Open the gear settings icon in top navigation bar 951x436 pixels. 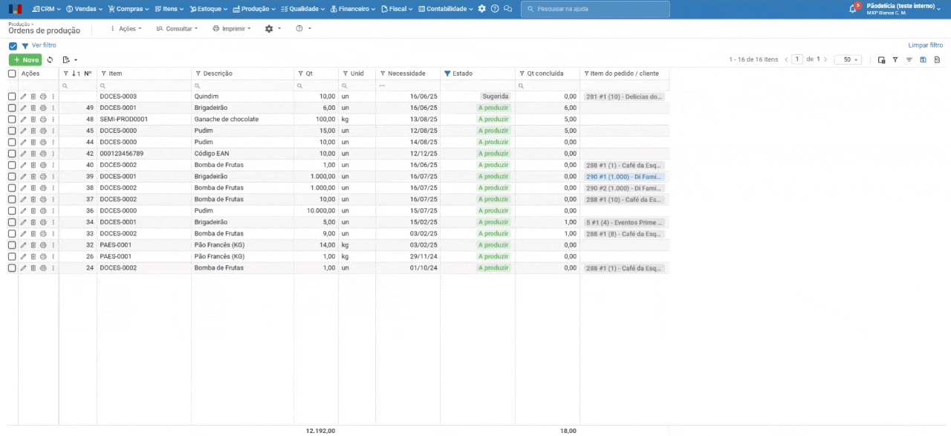[x=481, y=9]
